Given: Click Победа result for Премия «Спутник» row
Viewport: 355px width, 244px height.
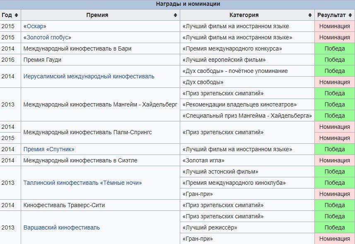Looking at the screenshot, I should point(335,150).
